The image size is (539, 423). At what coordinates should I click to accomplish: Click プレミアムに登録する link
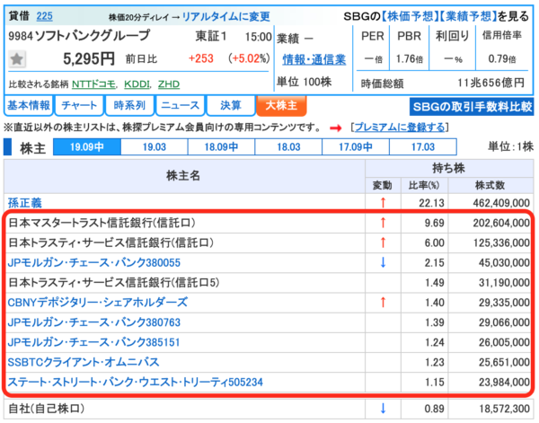[400, 128]
